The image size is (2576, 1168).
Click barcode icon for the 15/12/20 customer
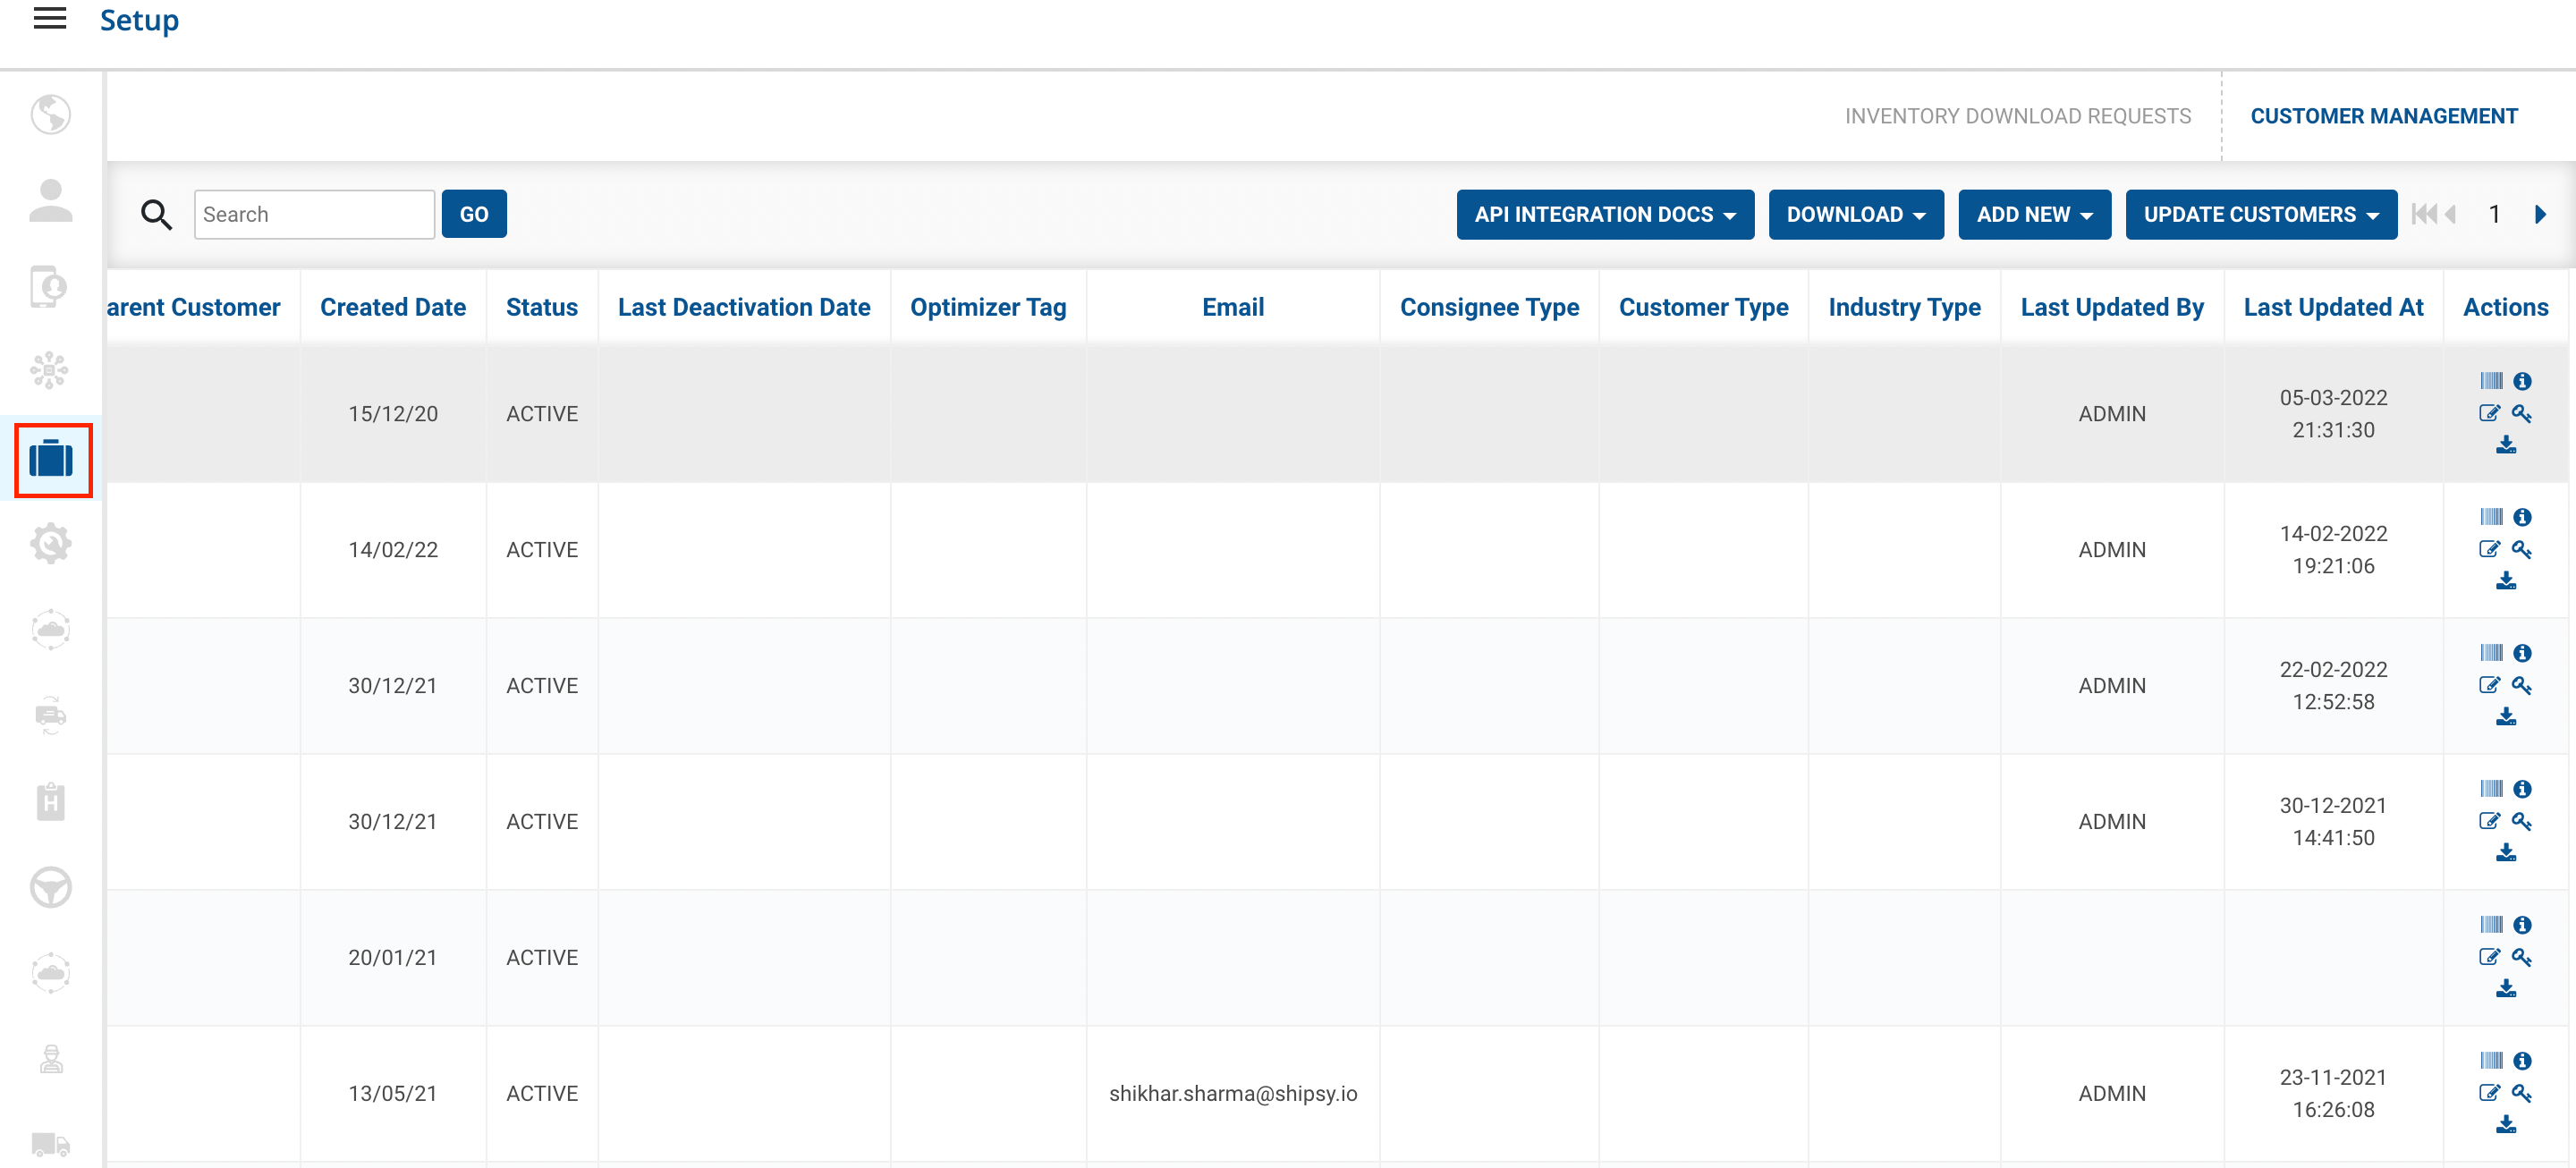pyautogui.click(x=2491, y=381)
